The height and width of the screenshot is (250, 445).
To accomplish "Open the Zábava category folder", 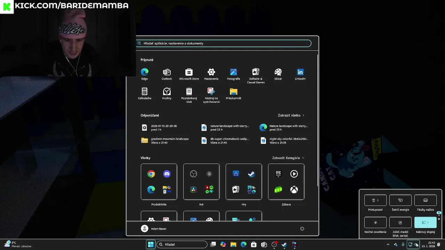I will [286, 182].
